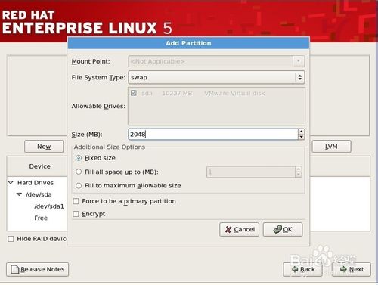Cancel the Add Partition dialog
Image resolution: width=378 pixels, height=285 pixels.
point(239,229)
